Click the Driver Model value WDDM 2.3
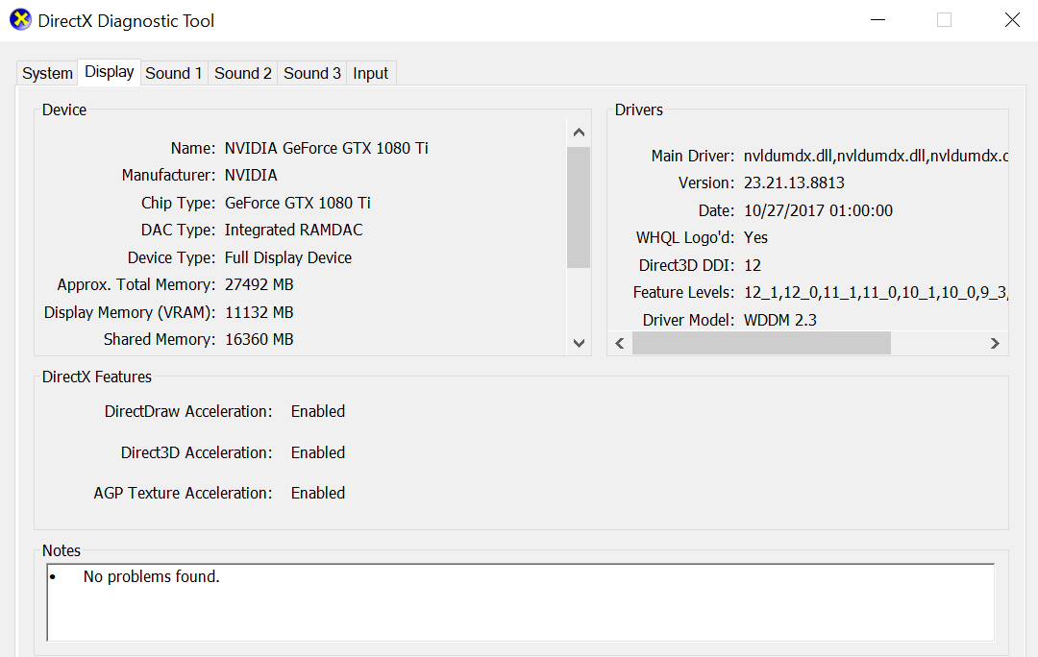1038x657 pixels. pos(779,320)
